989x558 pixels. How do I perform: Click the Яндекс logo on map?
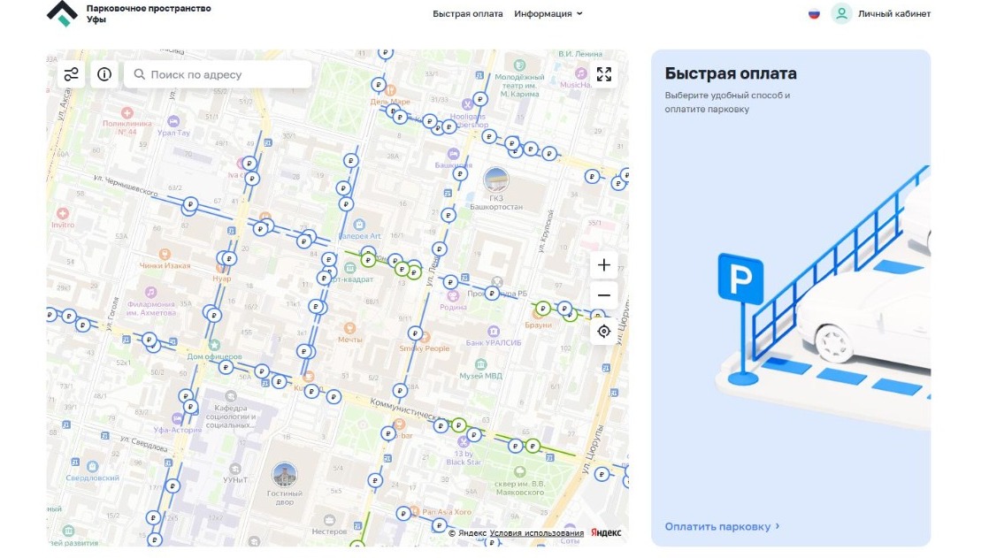pyautogui.click(x=606, y=533)
